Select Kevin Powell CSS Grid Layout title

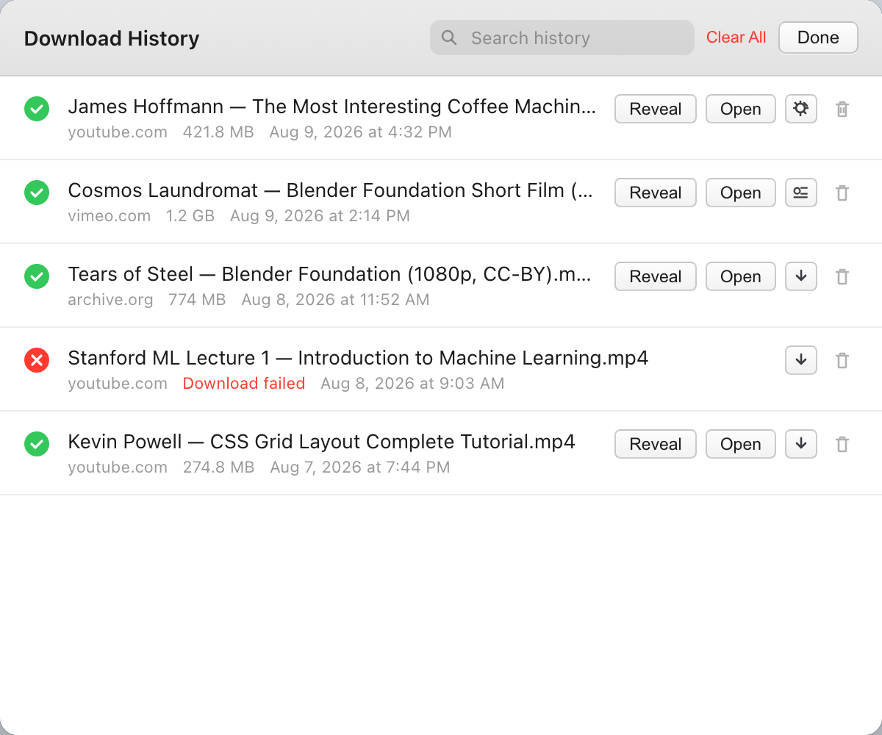321,442
